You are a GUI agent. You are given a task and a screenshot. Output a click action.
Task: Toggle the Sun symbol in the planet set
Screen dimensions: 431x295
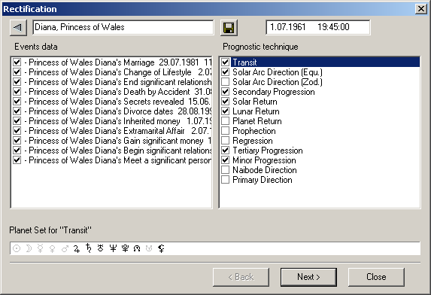[17, 248]
